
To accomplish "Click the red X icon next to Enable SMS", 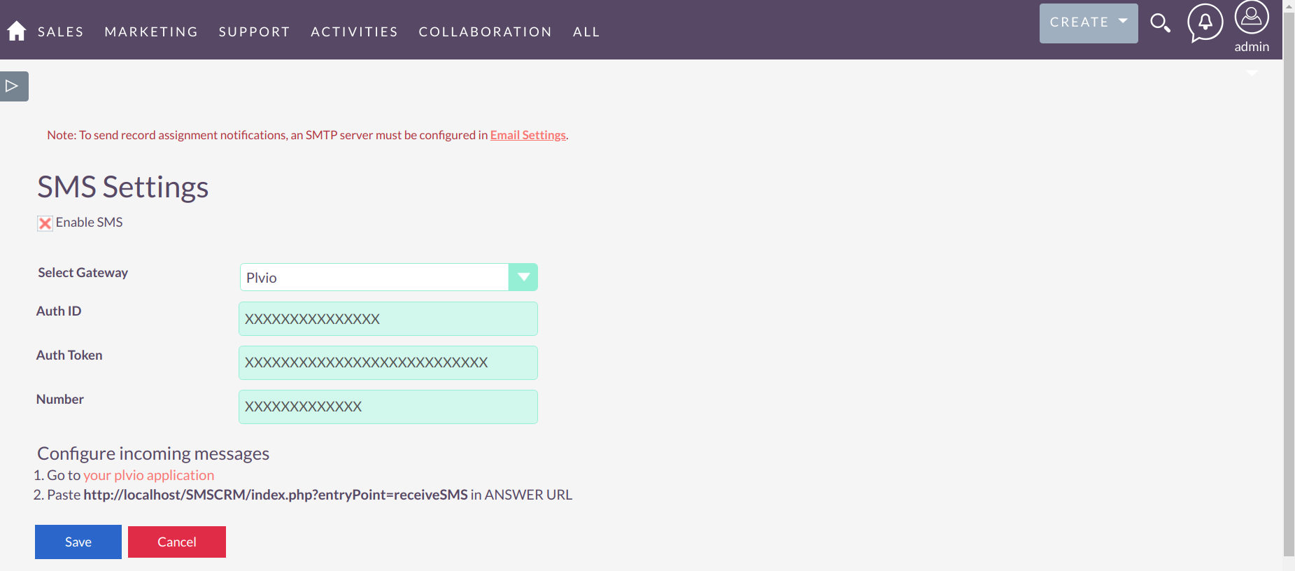I will click(x=45, y=223).
